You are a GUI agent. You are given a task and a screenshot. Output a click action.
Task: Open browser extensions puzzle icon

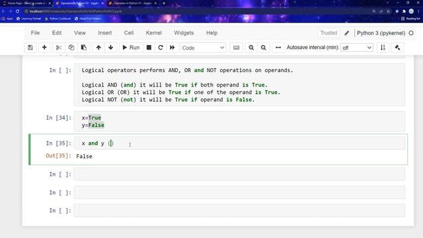pyautogui.click(x=404, y=11)
